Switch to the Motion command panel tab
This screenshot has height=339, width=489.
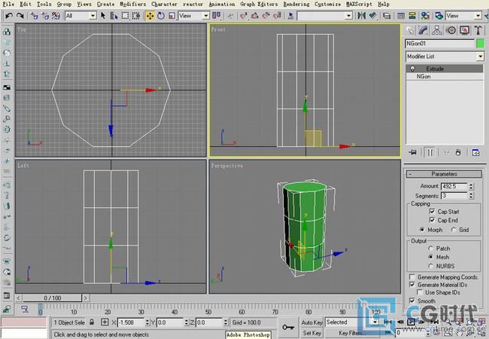click(x=451, y=30)
